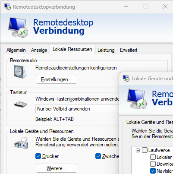This screenshot has width=173, height=174.
Task: Click the Weitere... button
Action: 57,168
